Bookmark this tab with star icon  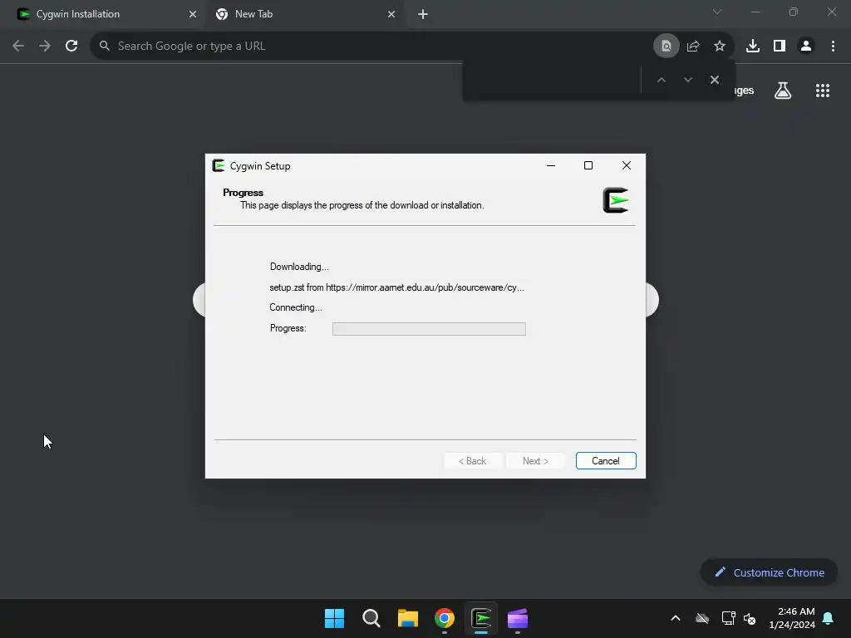(720, 47)
